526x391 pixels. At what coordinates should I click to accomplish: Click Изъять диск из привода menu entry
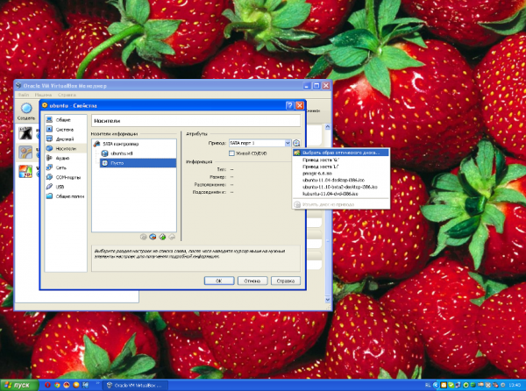[341, 204]
